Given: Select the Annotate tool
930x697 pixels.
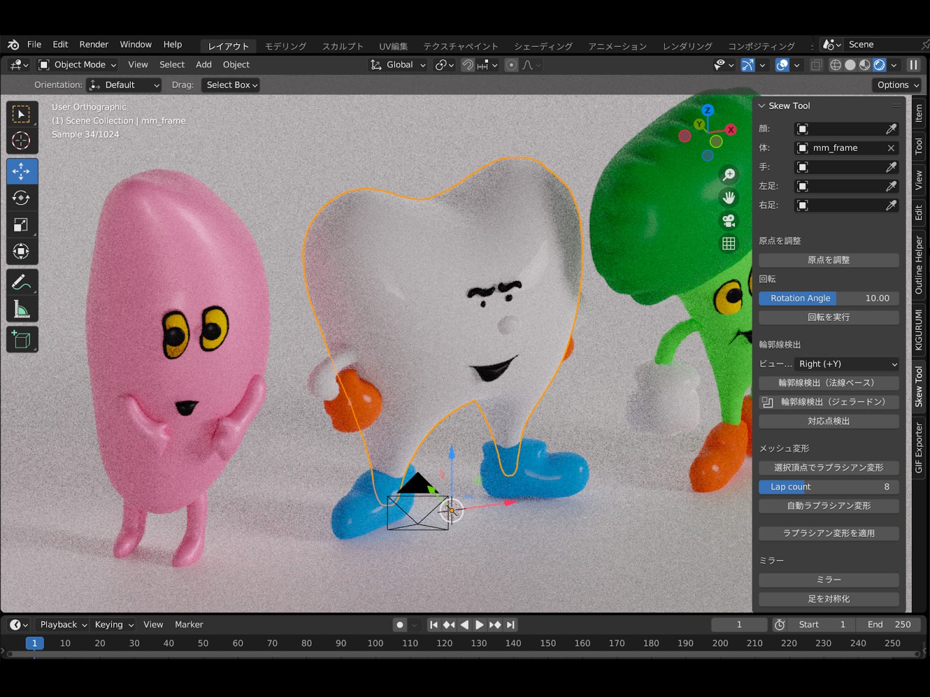Looking at the screenshot, I should coord(22,282).
